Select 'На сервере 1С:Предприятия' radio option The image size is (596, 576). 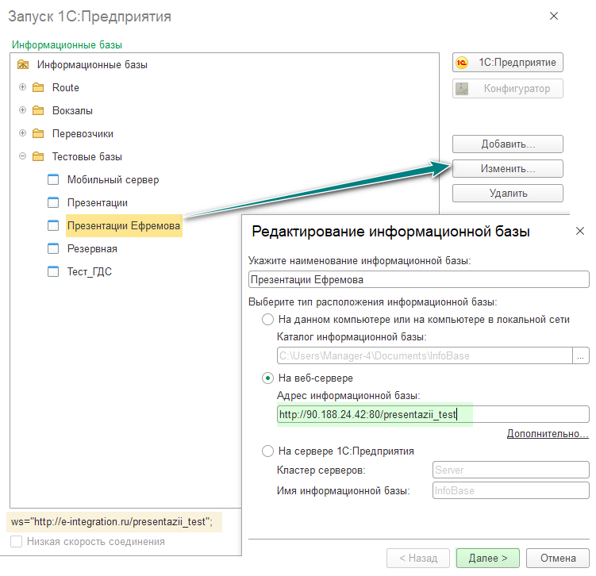tap(267, 451)
